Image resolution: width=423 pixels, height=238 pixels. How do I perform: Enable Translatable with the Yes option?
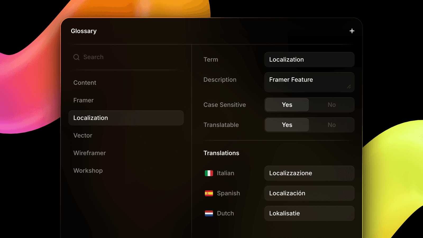pos(287,125)
